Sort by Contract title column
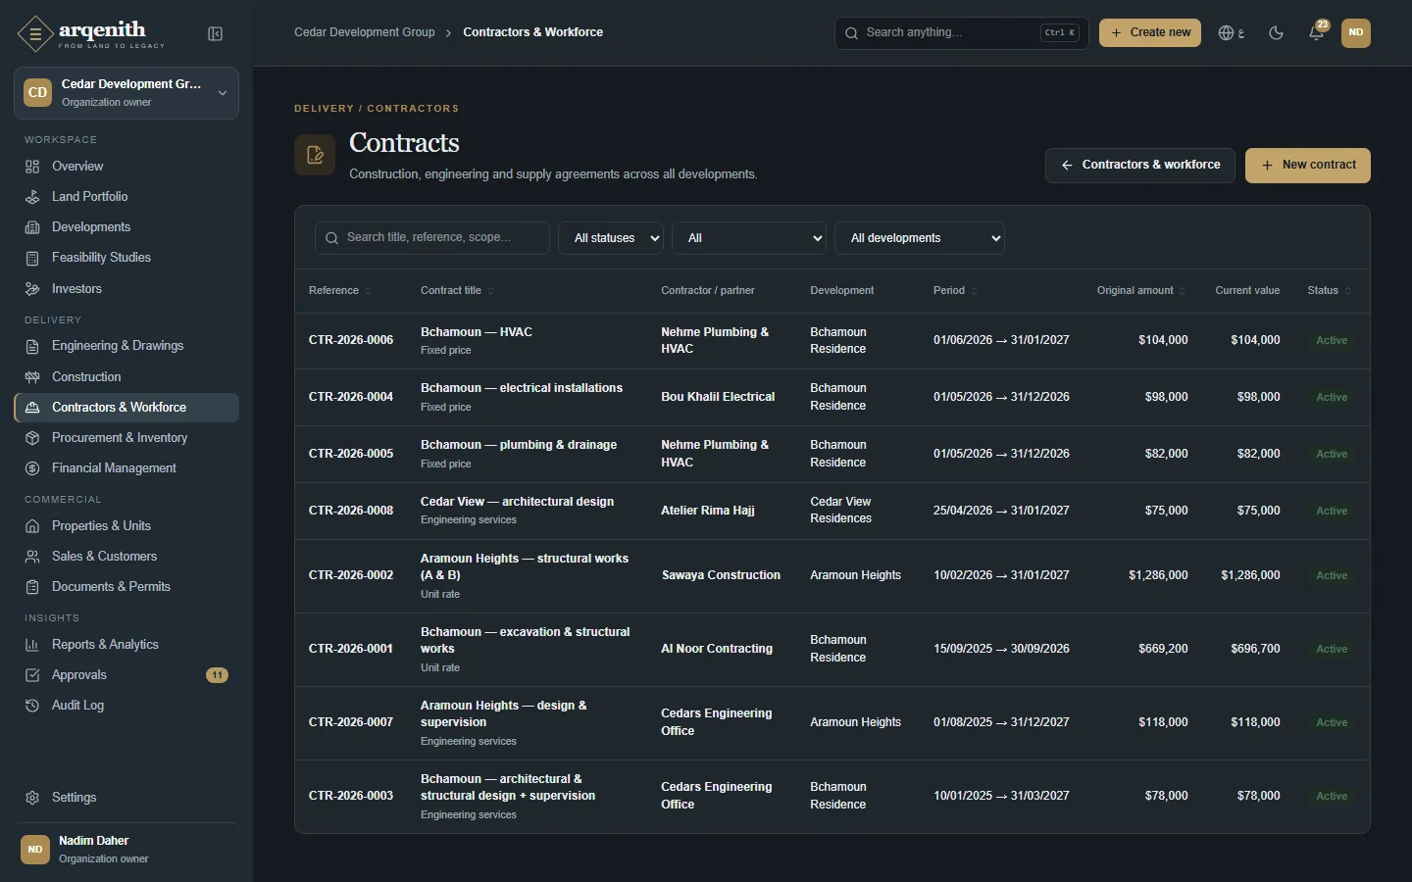 click(x=457, y=291)
